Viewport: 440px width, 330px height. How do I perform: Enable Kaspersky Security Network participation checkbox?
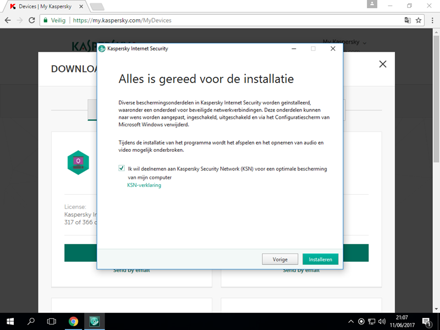(x=122, y=169)
